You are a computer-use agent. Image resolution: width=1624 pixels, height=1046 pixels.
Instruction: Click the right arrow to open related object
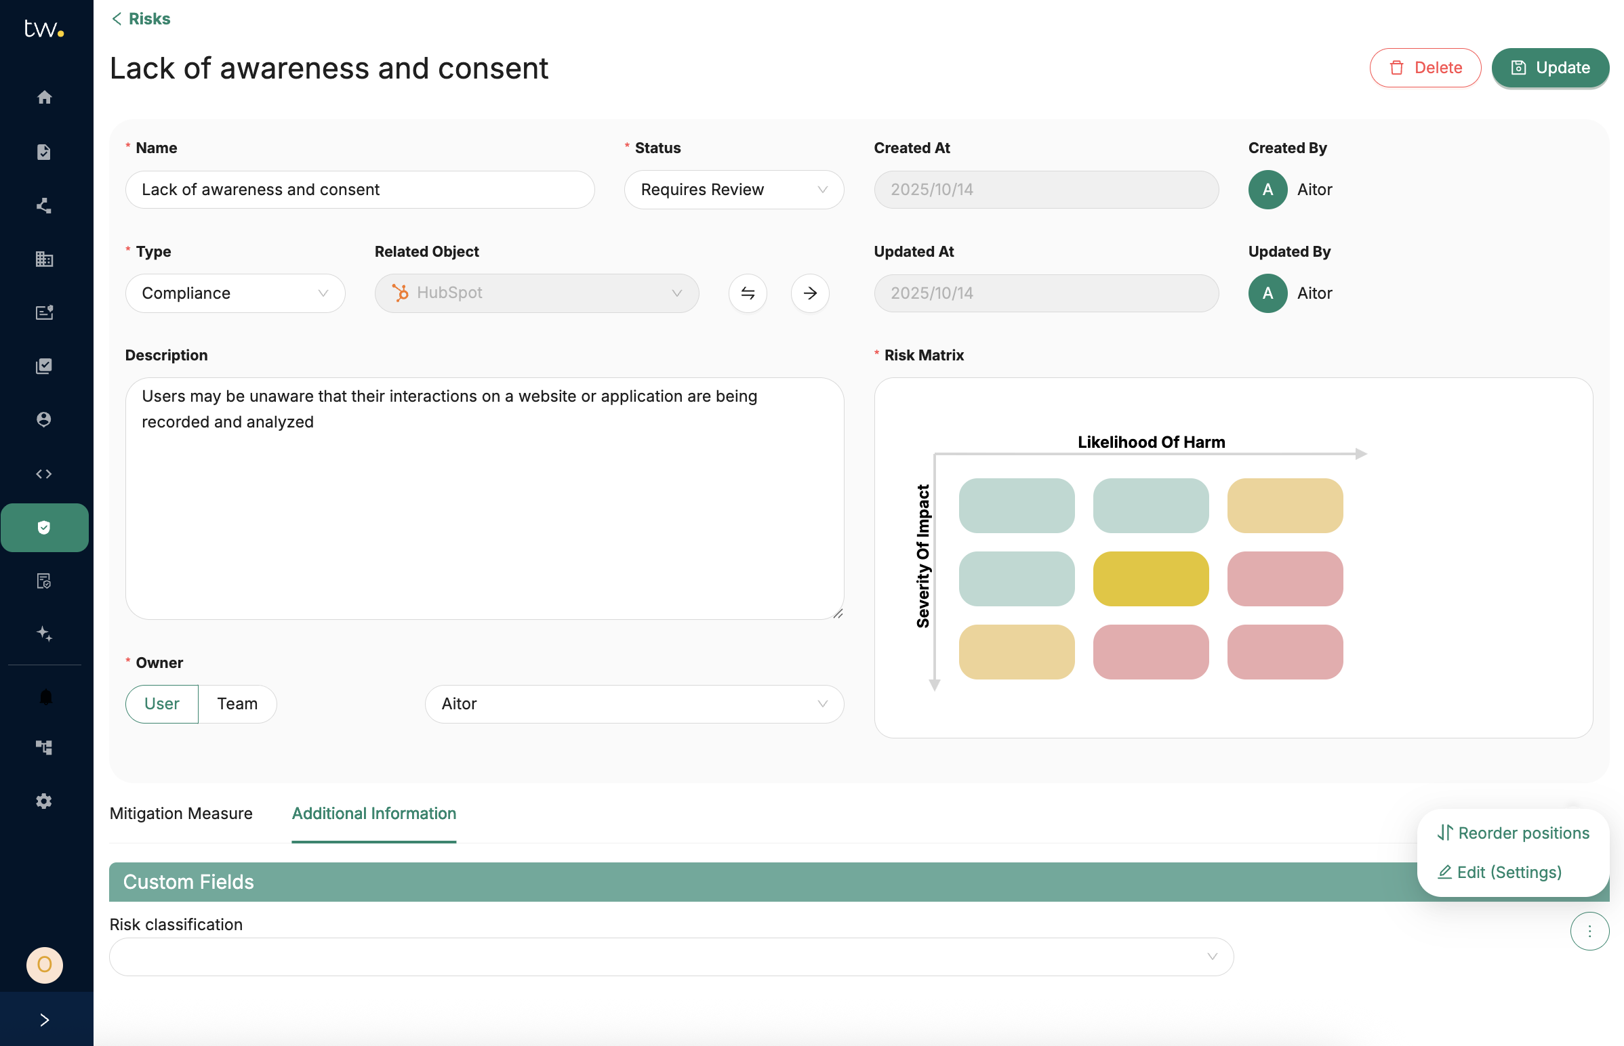click(810, 293)
